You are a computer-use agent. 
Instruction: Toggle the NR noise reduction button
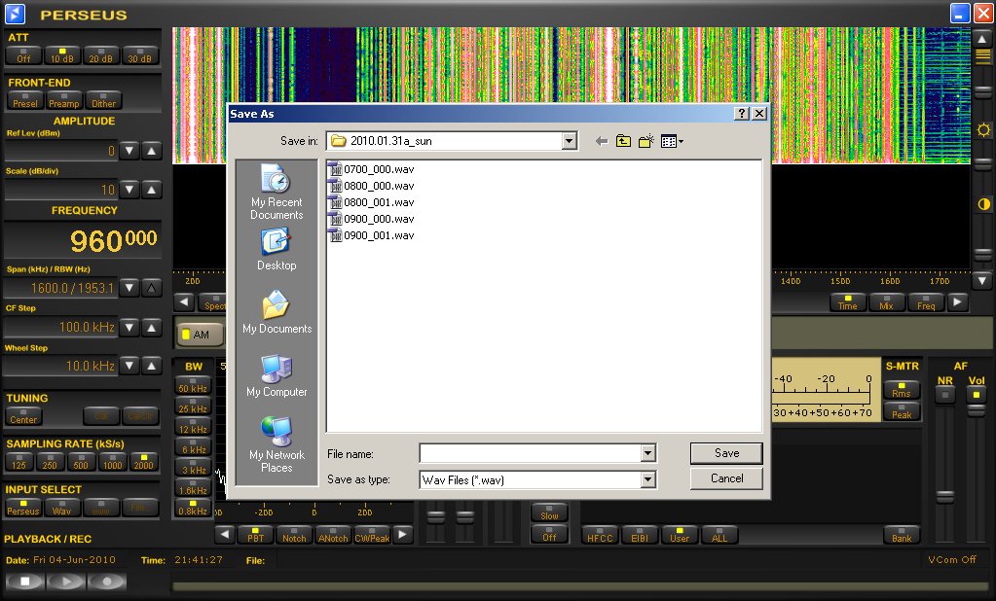945,395
